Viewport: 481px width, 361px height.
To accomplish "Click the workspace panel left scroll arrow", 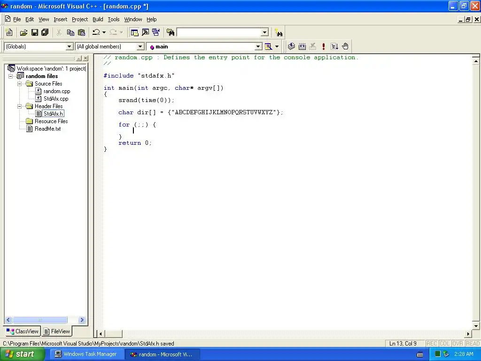I will 8,320.
